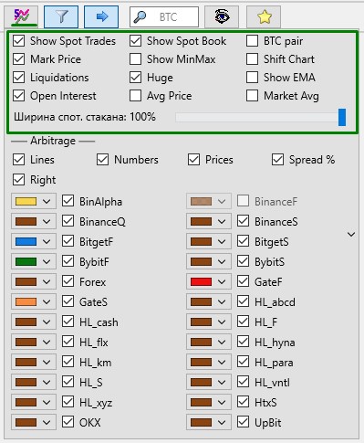Toggle HL_xyz checkbox

click(68, 402)
